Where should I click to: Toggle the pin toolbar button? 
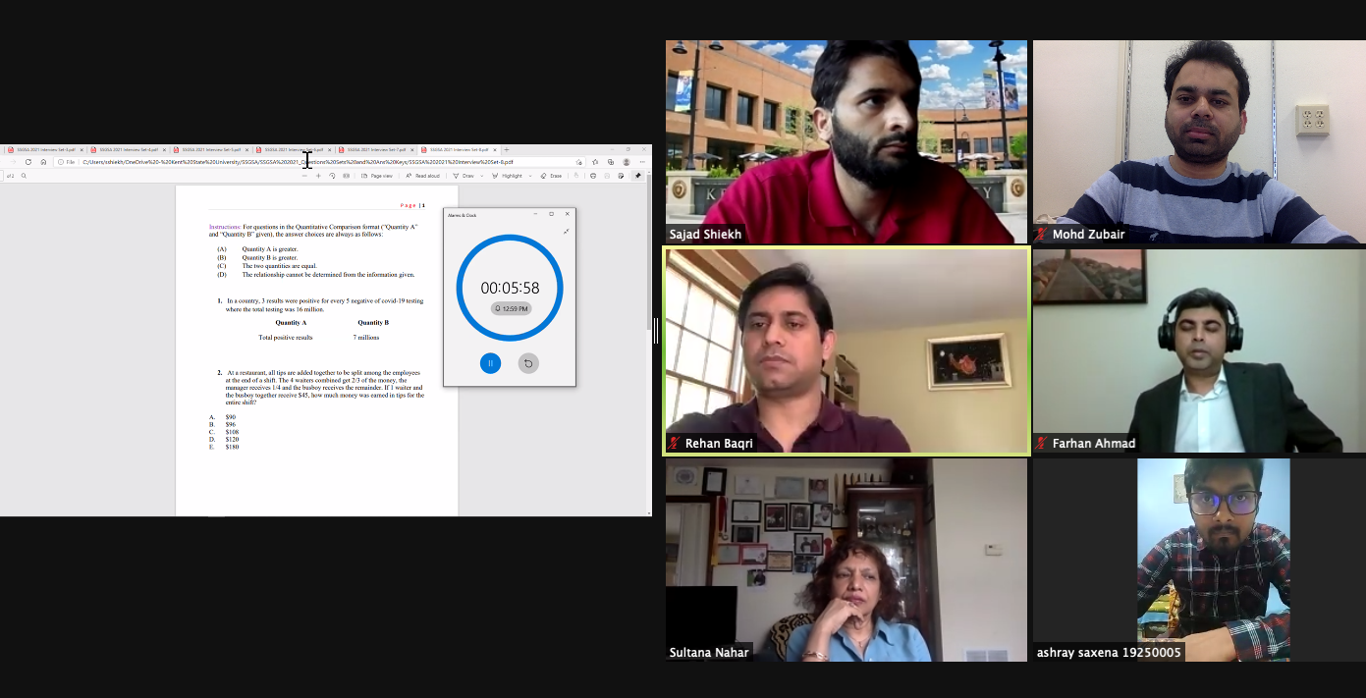click(637, 176)
